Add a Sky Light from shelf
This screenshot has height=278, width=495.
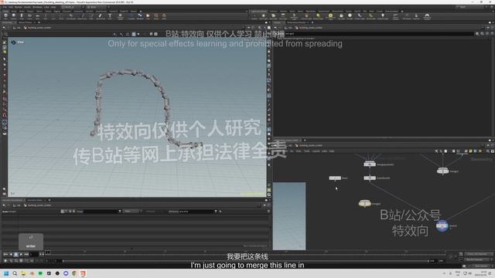tap(341, 16)
